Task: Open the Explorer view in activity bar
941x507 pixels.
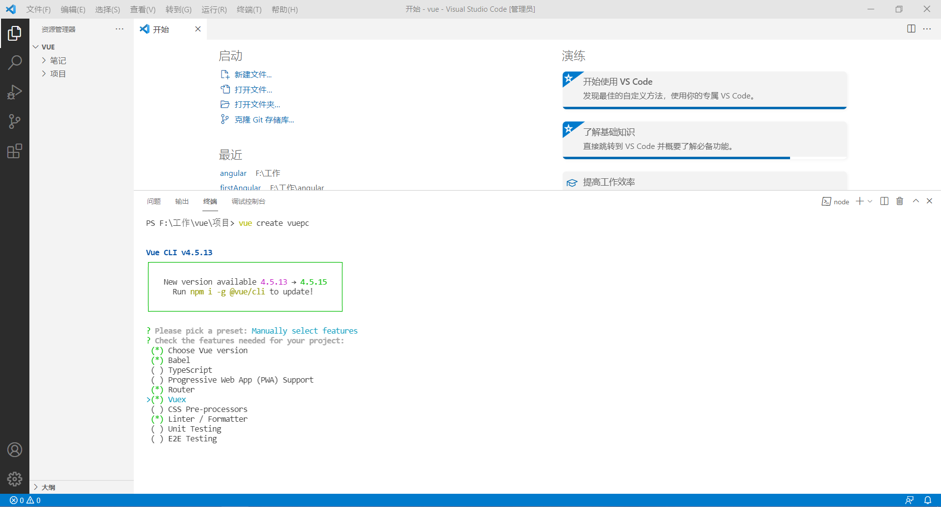Action: (15, 33)
